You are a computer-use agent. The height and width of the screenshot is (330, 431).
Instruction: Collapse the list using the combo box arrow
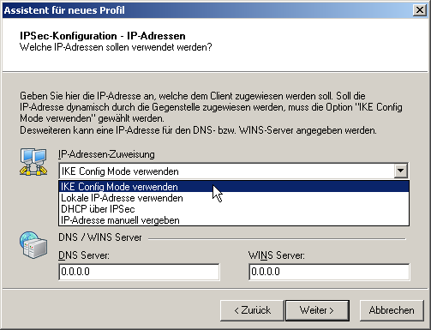pos(401,171)
